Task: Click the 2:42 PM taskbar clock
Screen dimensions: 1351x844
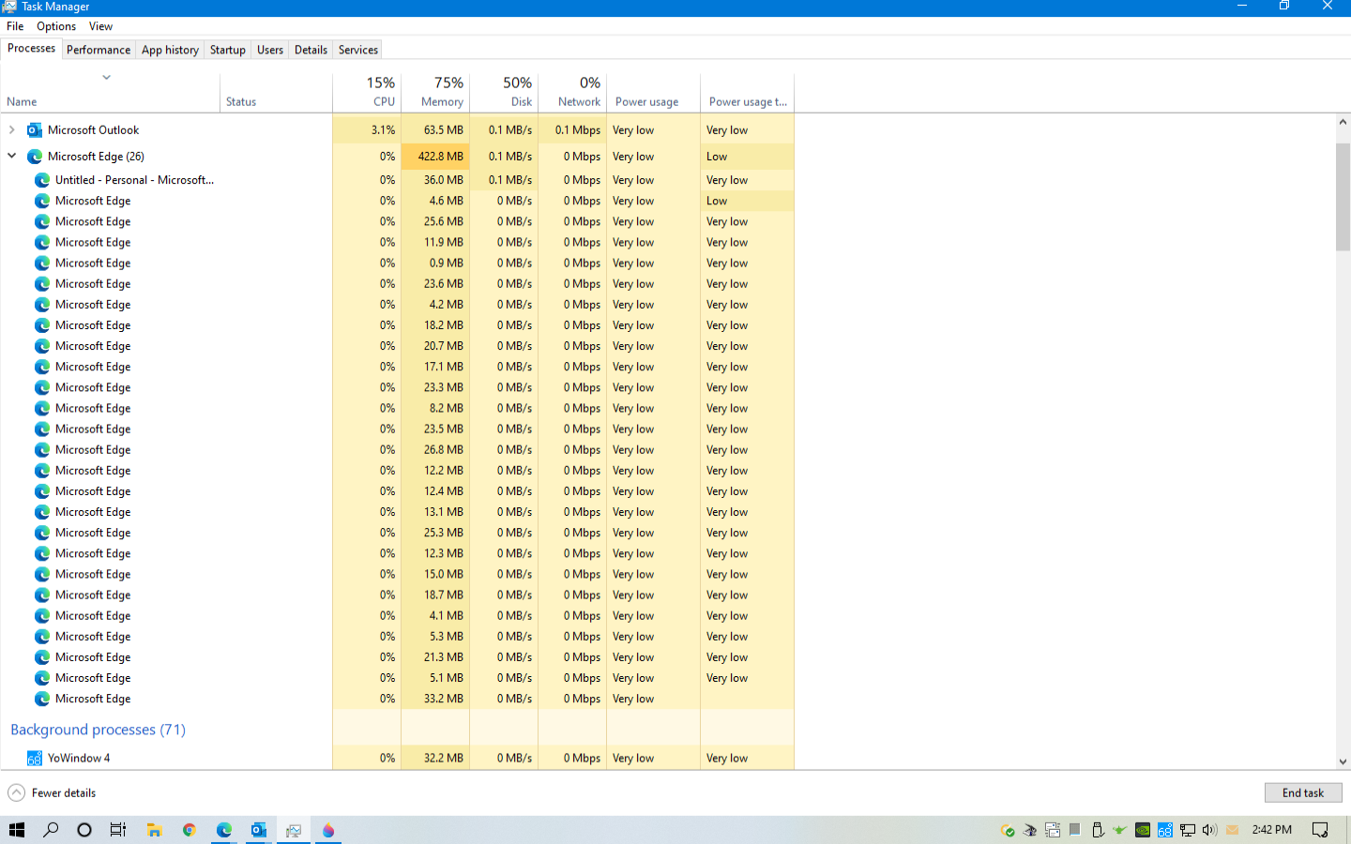Action: [1271, 830]
